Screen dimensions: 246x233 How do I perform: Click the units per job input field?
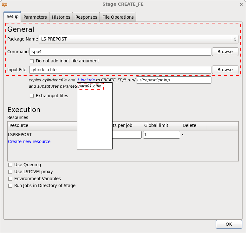127,135
